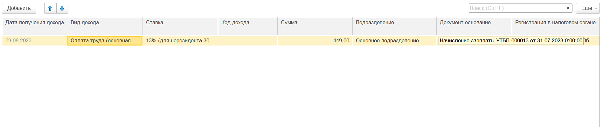
Task: Select the 13% rate cell
Action: 180,41
